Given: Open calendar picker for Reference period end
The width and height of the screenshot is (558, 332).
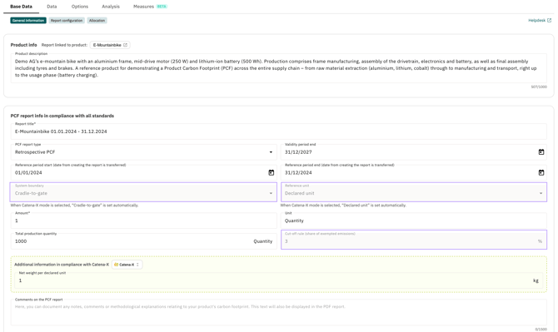Looking at the screenshot, I should pyautogui.click(x=541, y=173).
